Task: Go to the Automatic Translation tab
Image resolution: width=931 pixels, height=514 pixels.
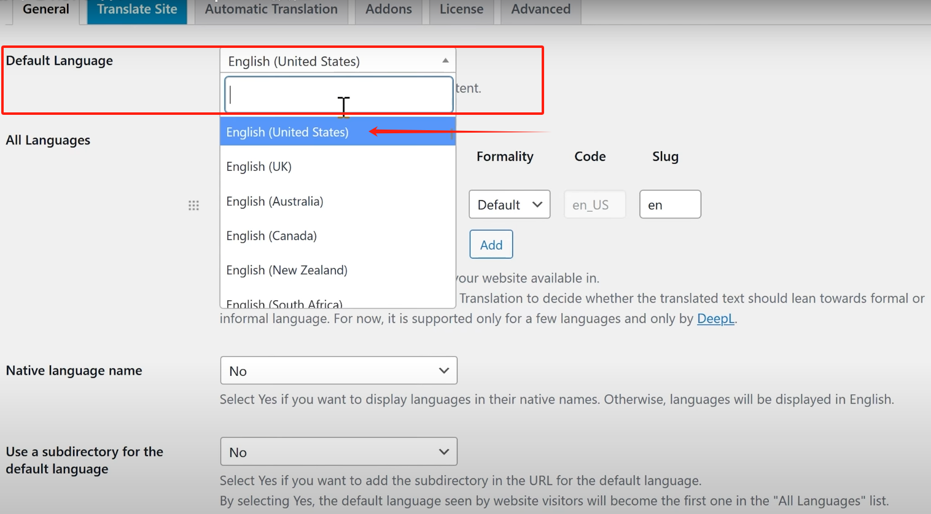Action: click(x=271, y=10)
